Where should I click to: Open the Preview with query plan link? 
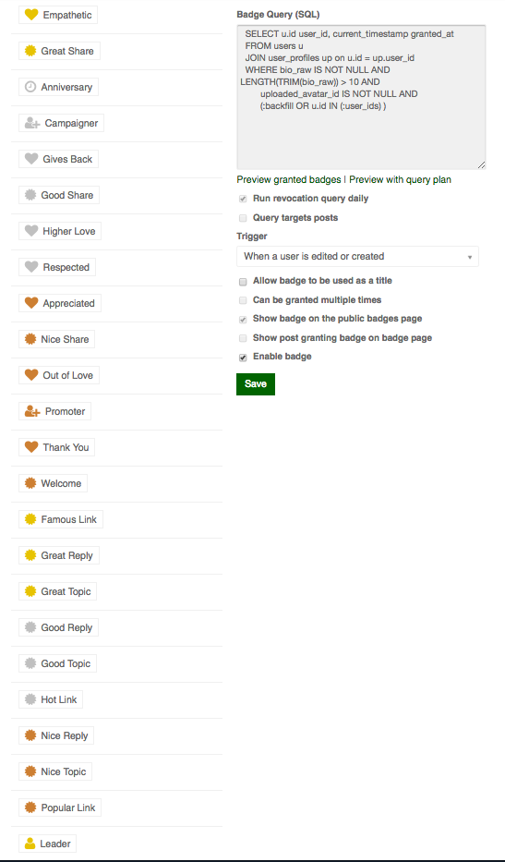click(401, 180)
